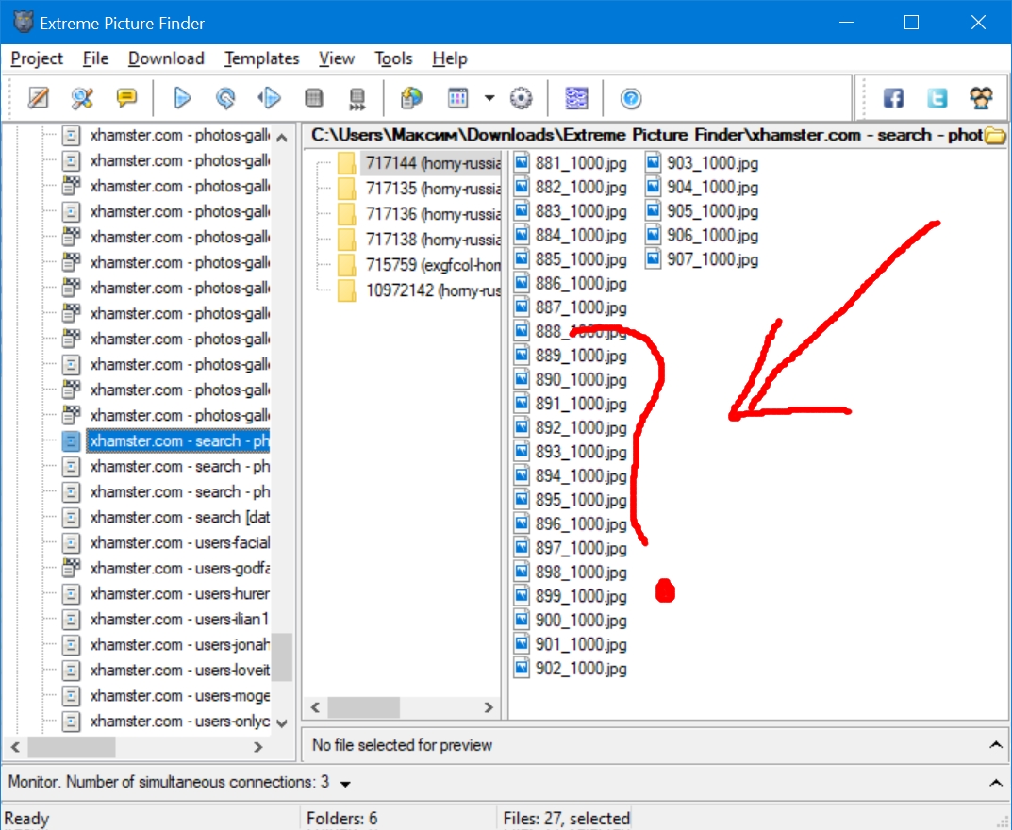Image resolution: width=1012 pixels, height=830 pixels.
Task: Open the globe web picture search icon
Action: click(411, 98)
